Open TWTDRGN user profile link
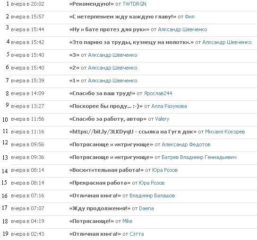Image resolution: width=257 pixels, height=240 pixels. point(134,4)
